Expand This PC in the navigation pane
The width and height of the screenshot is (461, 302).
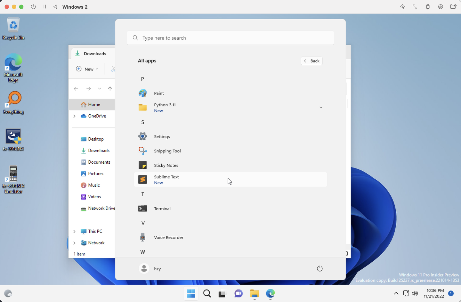point(75,231)
